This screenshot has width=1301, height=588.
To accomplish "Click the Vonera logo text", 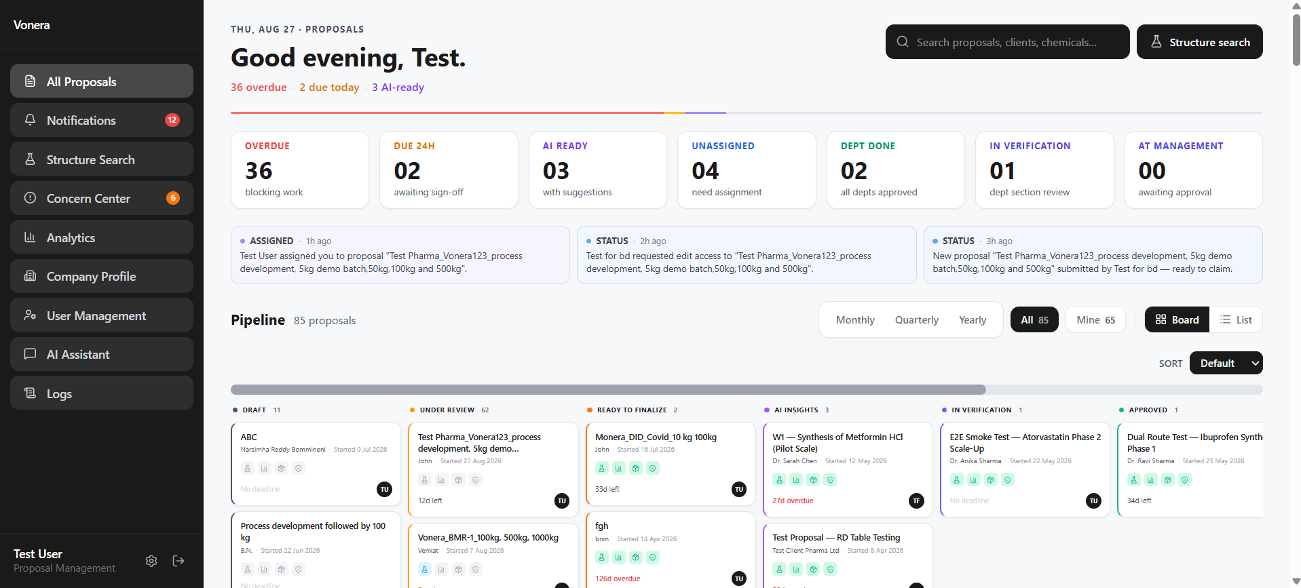I will [x=31, y=25].
